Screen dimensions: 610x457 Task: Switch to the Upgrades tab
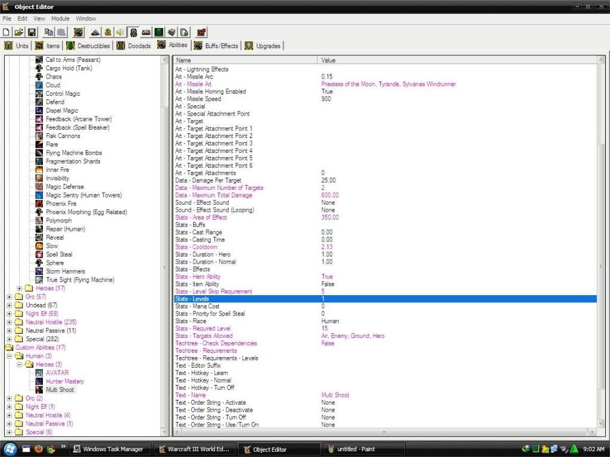(263, 46)
